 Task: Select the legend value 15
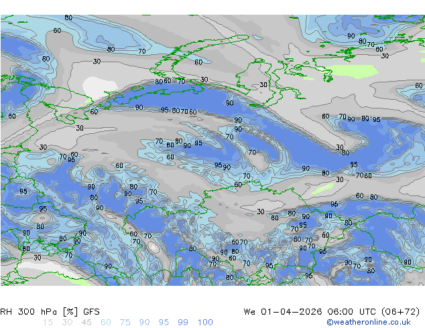pyautogui.click(x=48, y=323)
